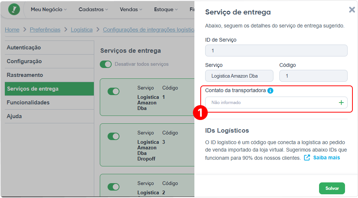Toggle the Logistica Amazon Dba code 1 switch
The width and height of the screenshot is (358, 198).
click(114, 91)
